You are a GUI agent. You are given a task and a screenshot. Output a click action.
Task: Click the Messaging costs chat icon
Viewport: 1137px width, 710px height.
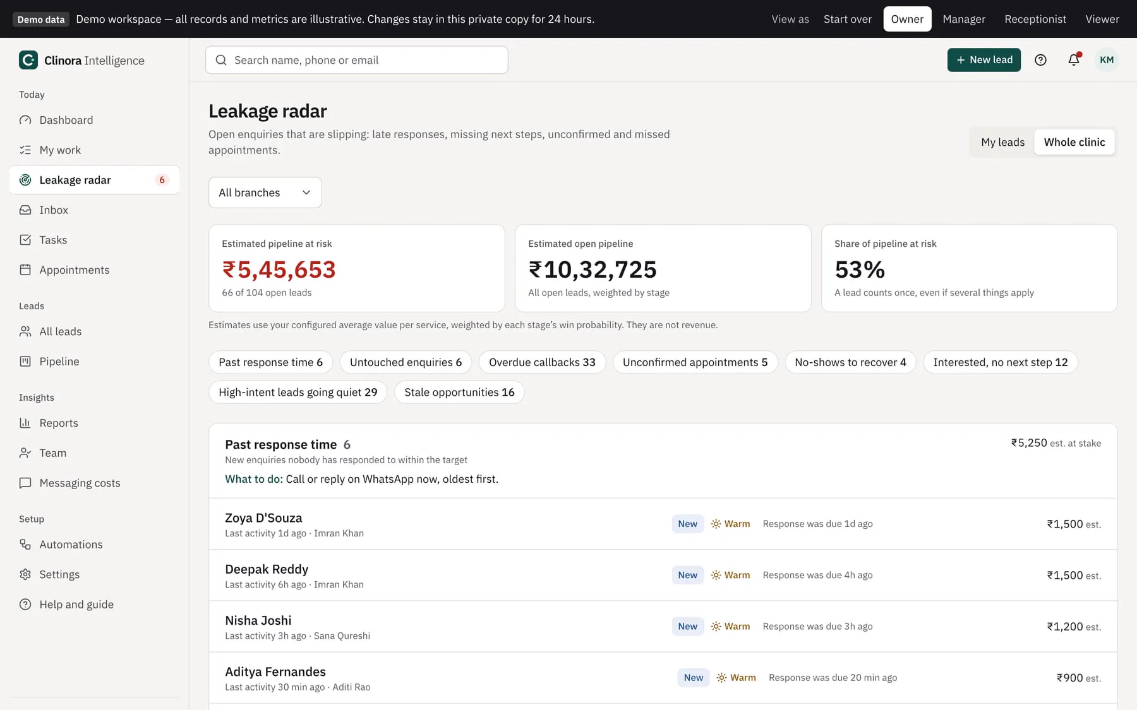25,483
